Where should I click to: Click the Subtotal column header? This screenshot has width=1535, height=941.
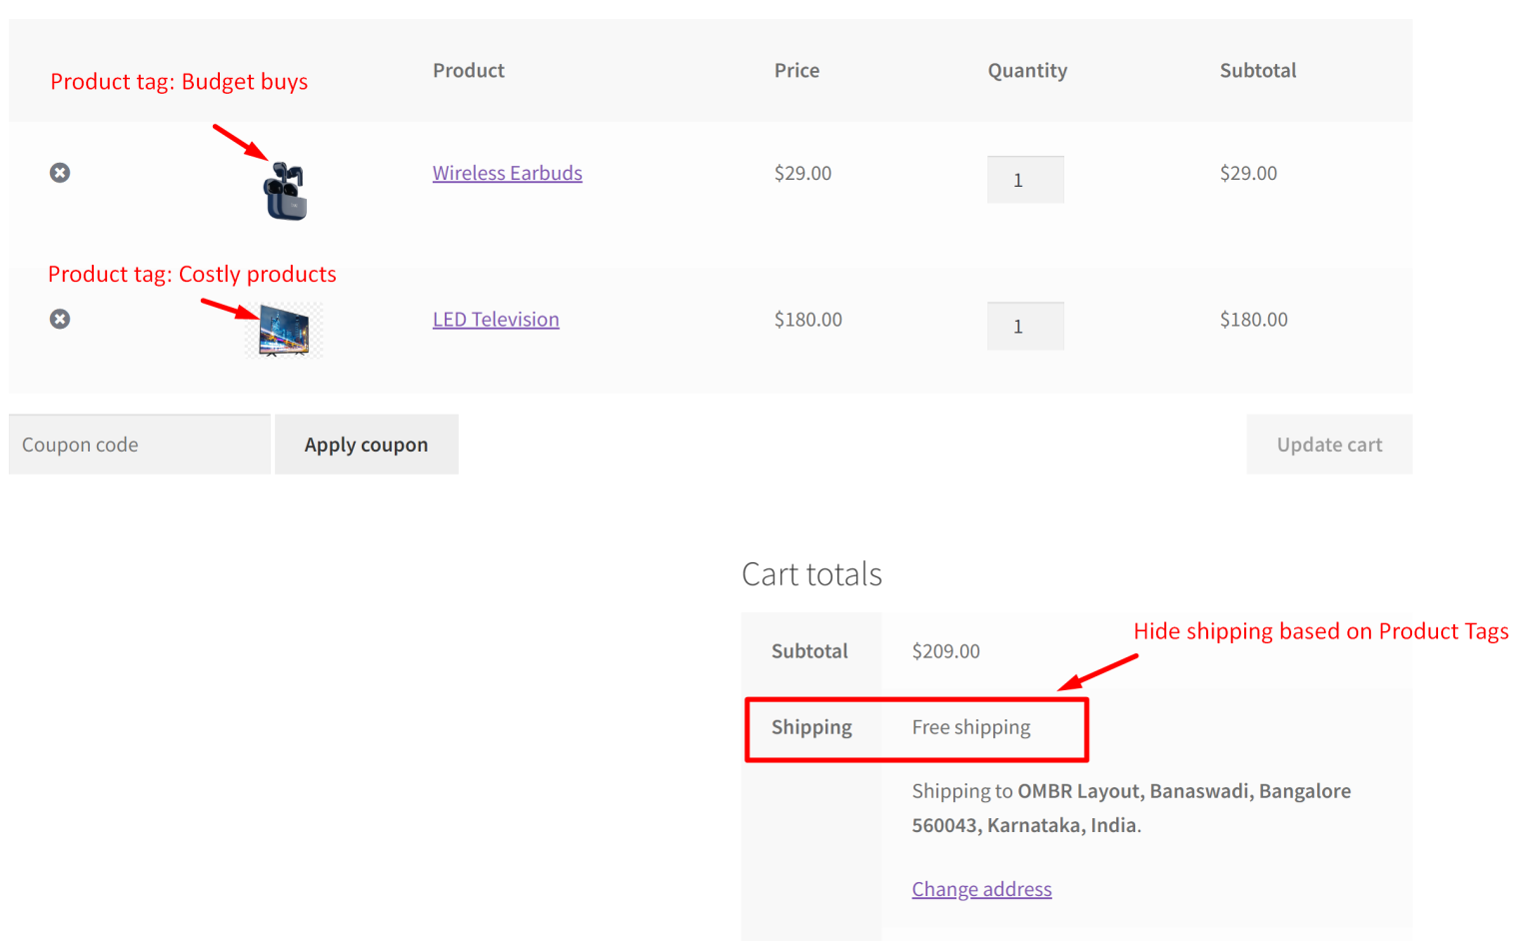point(1257,70)
